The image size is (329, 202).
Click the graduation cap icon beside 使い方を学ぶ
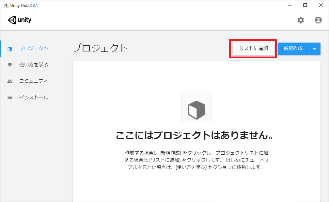[x=10, y=65]
